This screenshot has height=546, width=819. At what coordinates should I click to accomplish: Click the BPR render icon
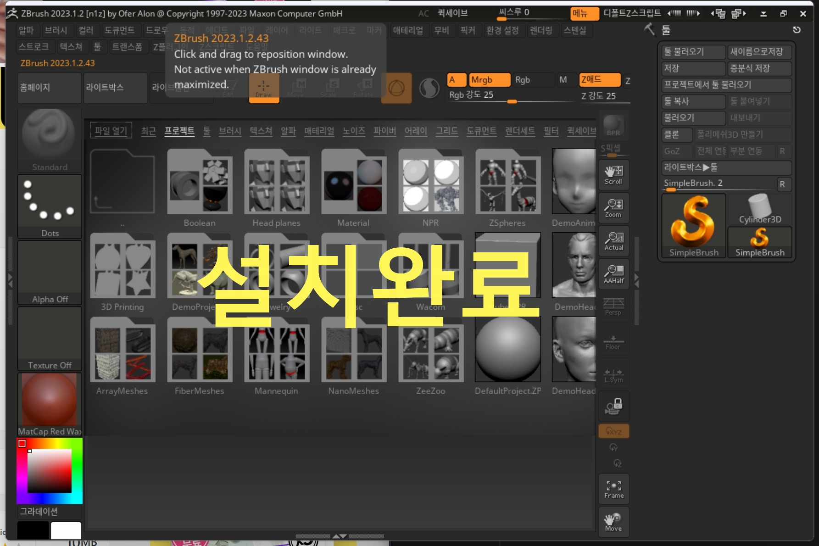pos(613,125)
